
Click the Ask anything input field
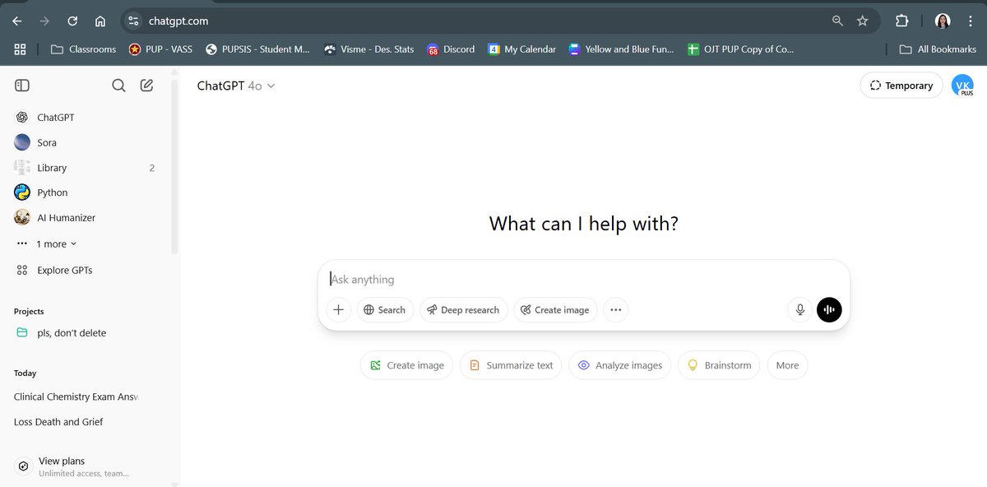pyautogui.click(x=583, y=280)
